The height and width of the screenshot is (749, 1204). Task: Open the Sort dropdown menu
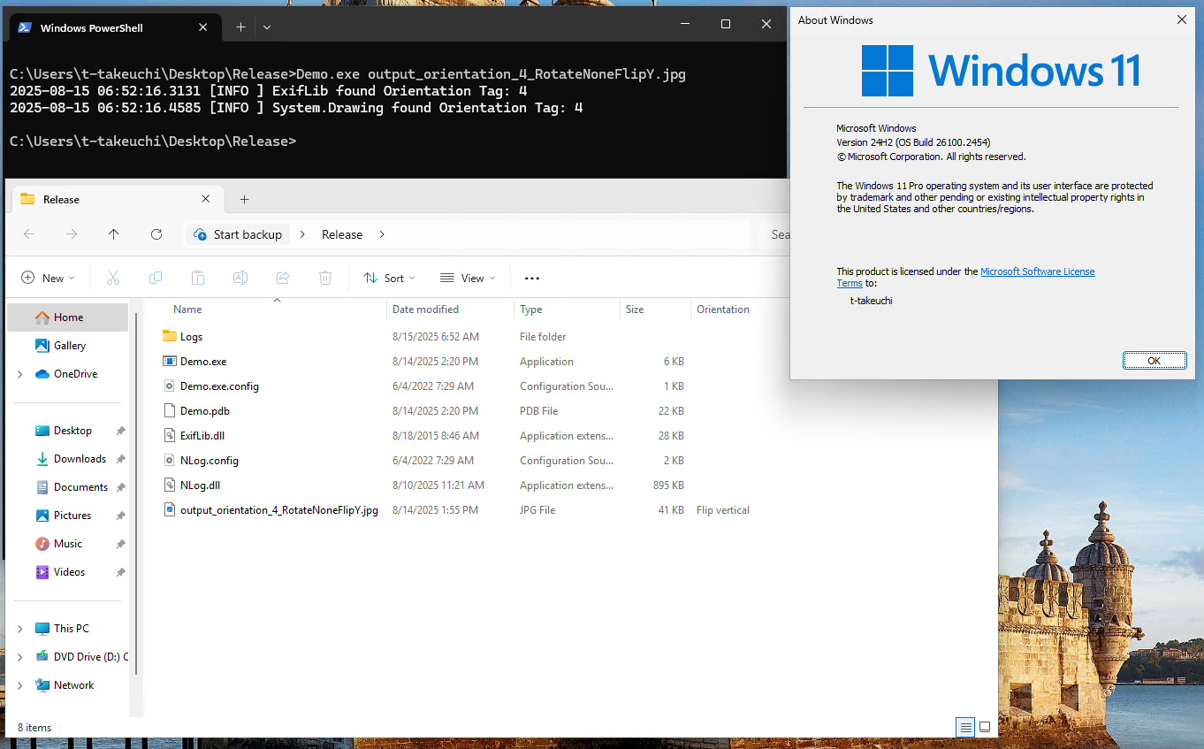coord(389,278)
